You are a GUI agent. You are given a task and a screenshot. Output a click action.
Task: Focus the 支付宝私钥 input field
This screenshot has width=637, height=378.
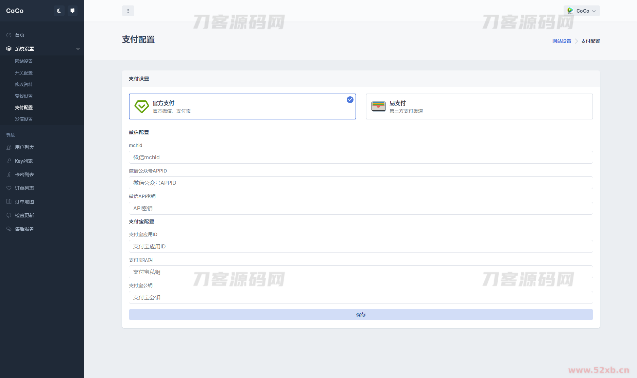(x=361, y=272)
